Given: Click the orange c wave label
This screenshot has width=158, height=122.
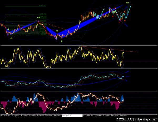Looking at the screenshot, I should [119, 22].
